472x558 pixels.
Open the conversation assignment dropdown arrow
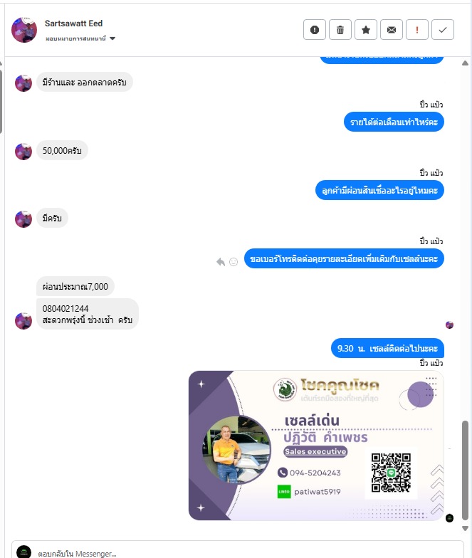[x=112, y=38]
